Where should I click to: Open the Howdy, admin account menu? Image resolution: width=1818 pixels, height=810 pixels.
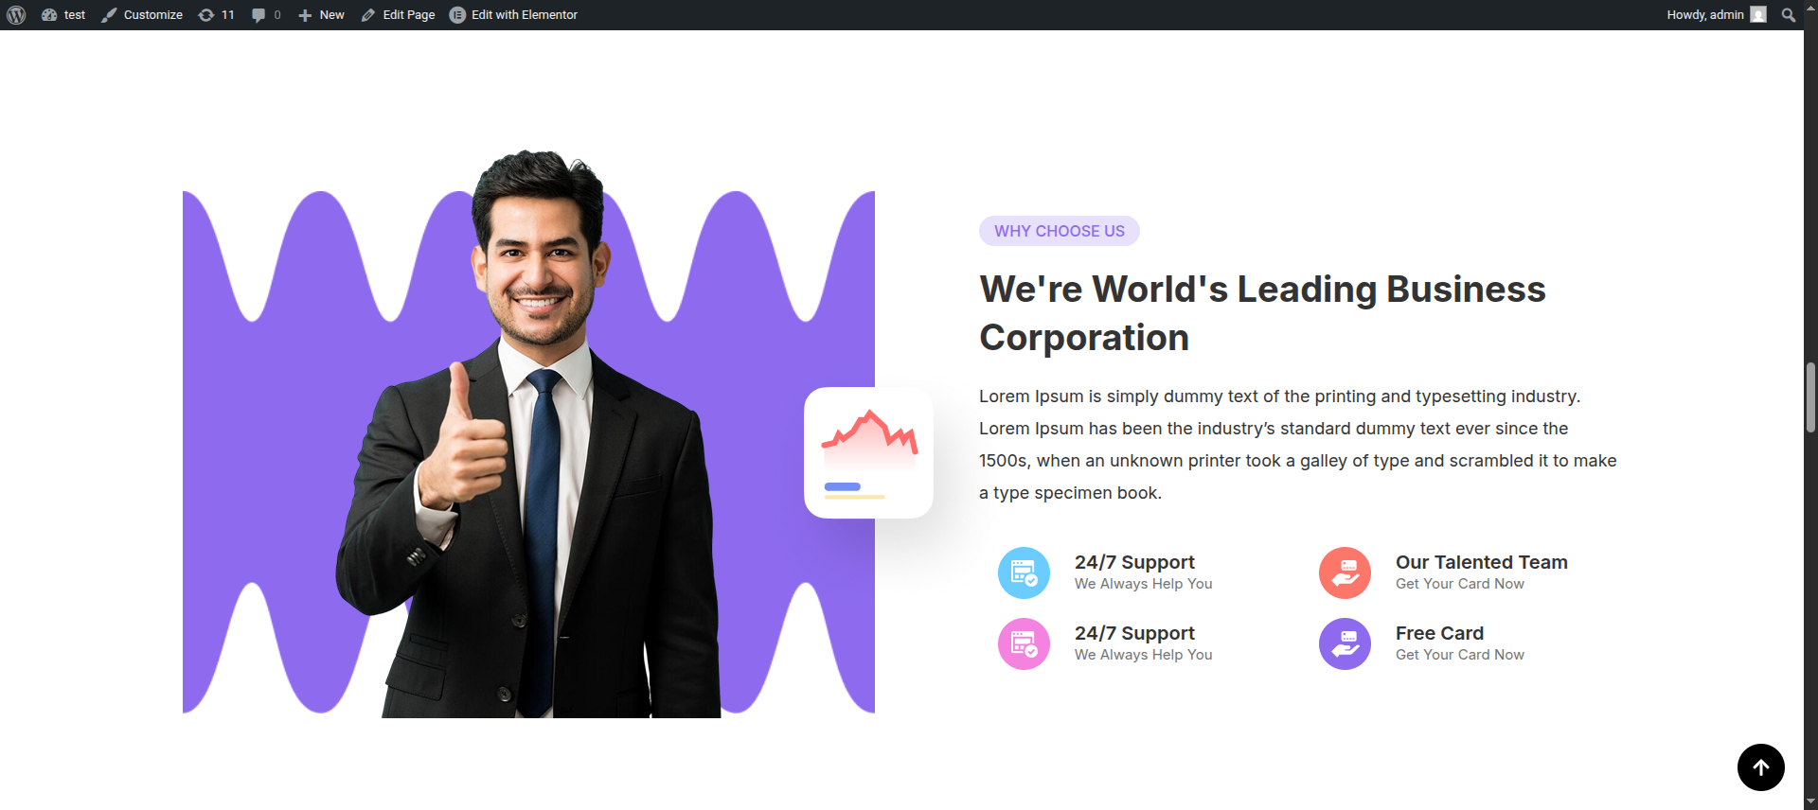click(1716, 15)
